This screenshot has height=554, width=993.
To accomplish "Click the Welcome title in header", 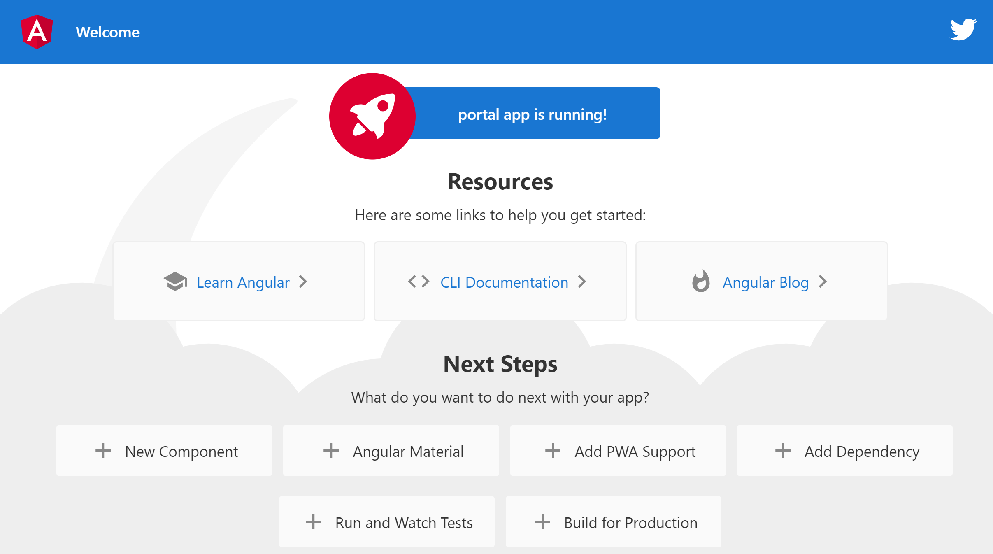I will pyautogui.click(x=107, y=32).
